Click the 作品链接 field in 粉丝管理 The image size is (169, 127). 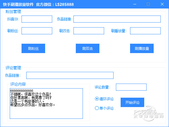click(117, 19)
